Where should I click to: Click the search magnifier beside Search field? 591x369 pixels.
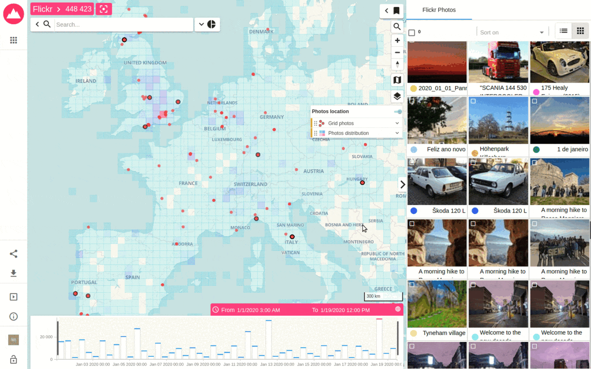[47, 24]
